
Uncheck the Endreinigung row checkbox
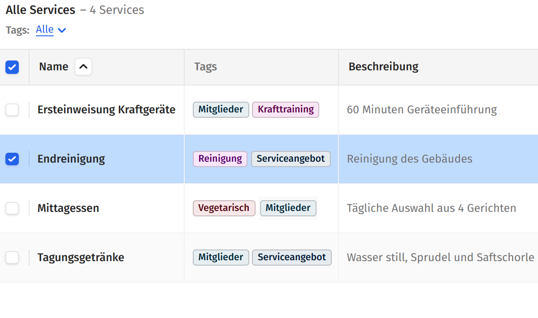pyautogui.click(x=12, y=159)
